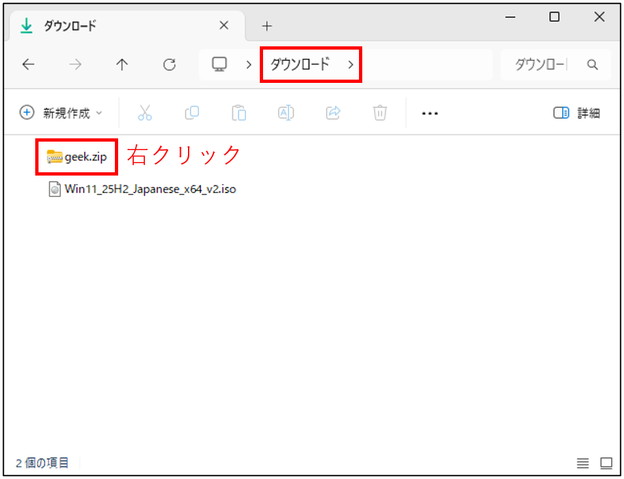Select the Paste icon
This screenshot has width=624, height=479.
(x=239, y=112)
